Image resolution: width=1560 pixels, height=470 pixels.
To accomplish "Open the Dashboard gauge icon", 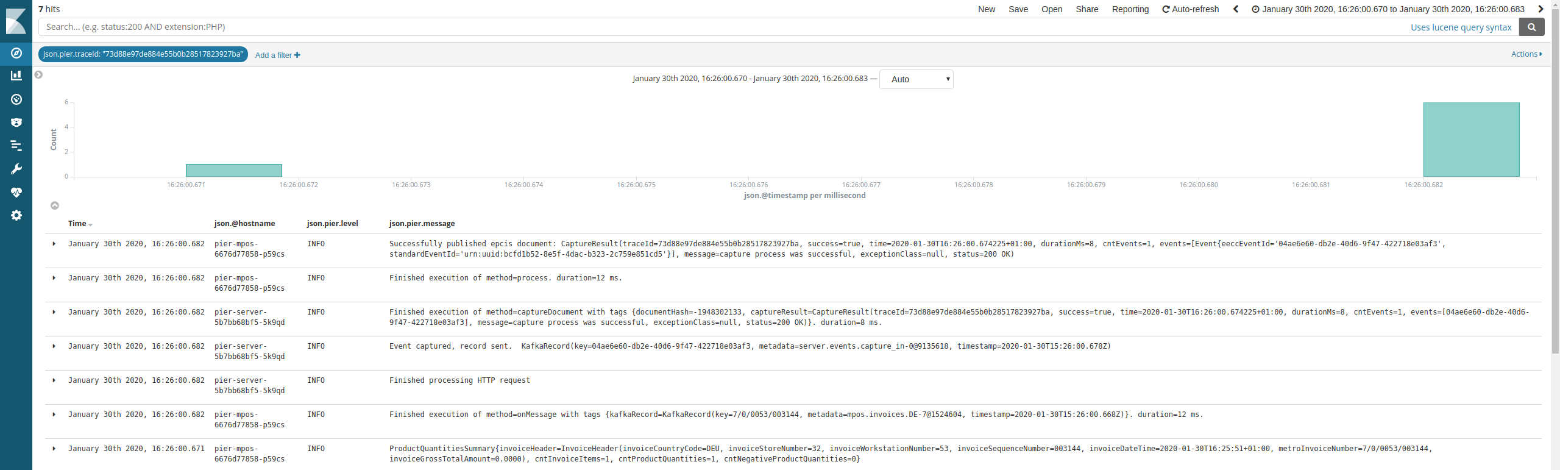I will click(16, 99).
